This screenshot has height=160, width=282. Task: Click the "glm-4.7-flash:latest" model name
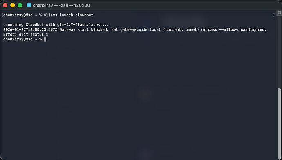[x=80, y=25]
